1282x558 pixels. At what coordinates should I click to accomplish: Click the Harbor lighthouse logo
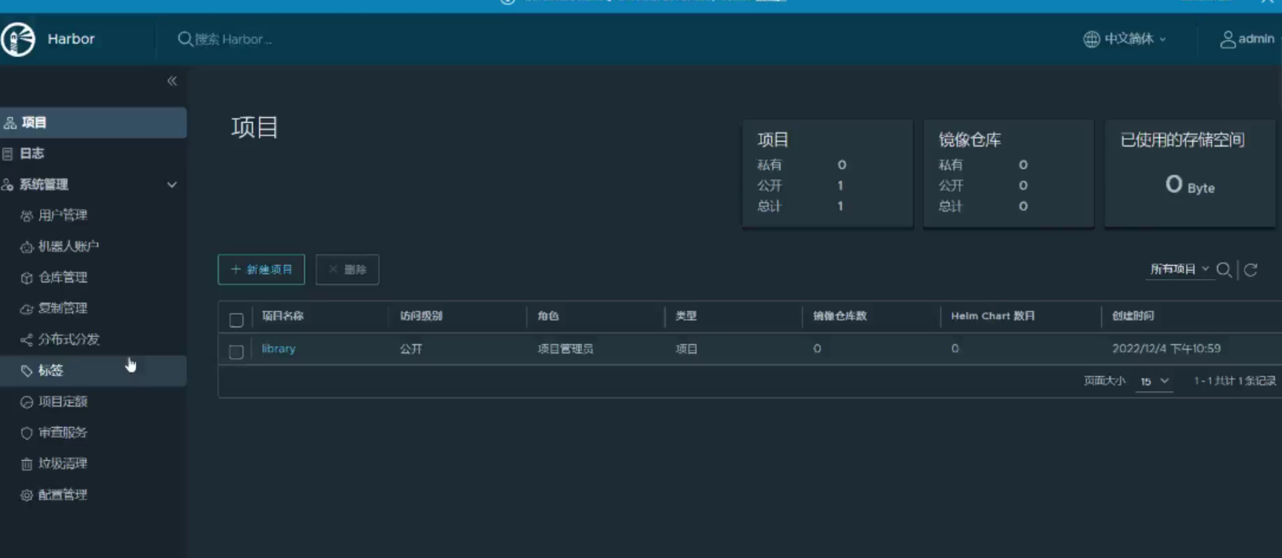coord(18,39)
